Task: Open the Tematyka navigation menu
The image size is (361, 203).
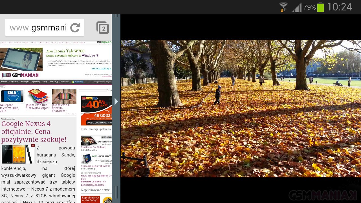Action: (25, 82)
